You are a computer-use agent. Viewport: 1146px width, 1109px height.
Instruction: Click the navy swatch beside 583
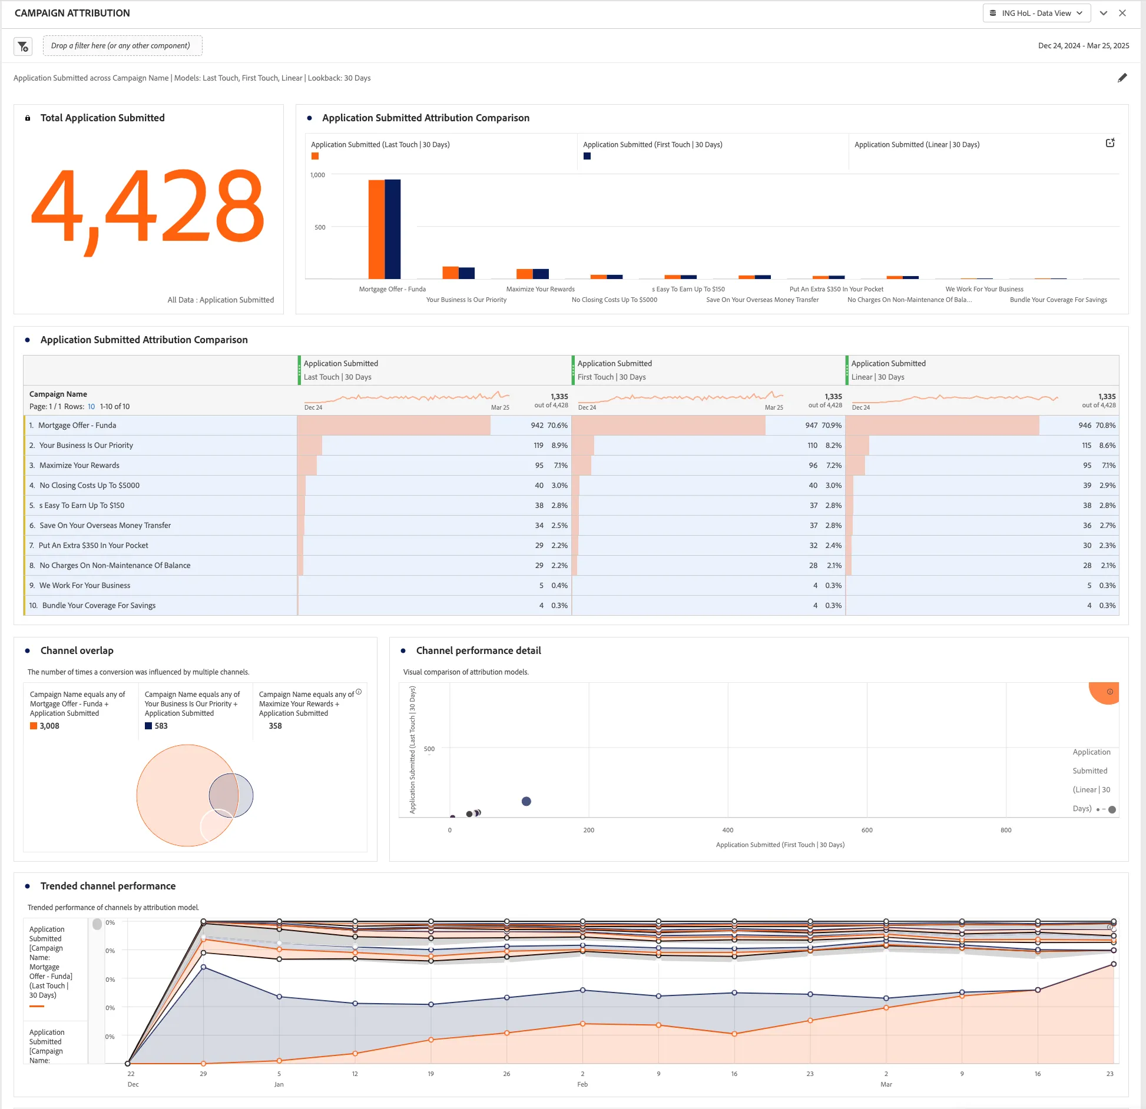[148, 726]
